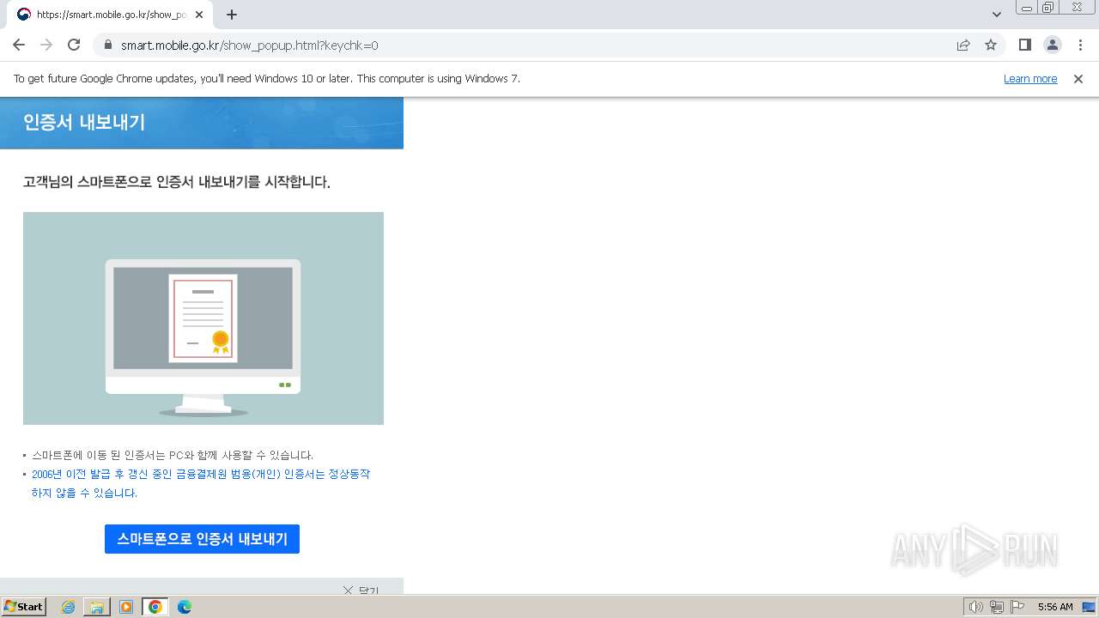The image size is (1099, 618).
Task: Open the network tray icon
Action: [x=997, y=607]
